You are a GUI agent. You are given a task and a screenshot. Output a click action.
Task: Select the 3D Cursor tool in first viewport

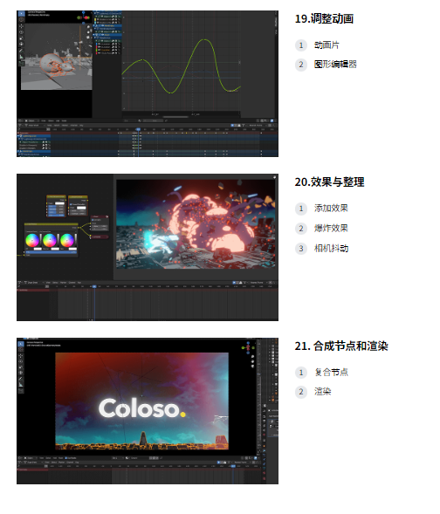[x=21, y=19]
